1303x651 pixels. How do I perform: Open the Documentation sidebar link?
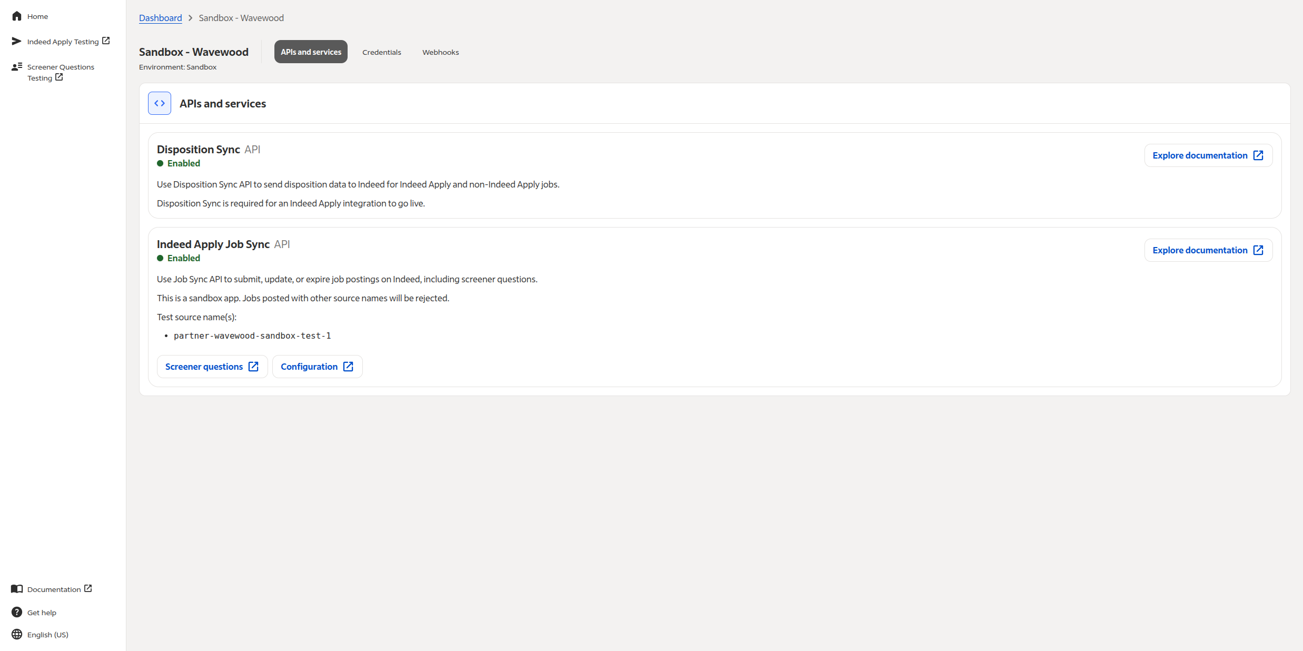pyautogui.click(x=54, y=589)
